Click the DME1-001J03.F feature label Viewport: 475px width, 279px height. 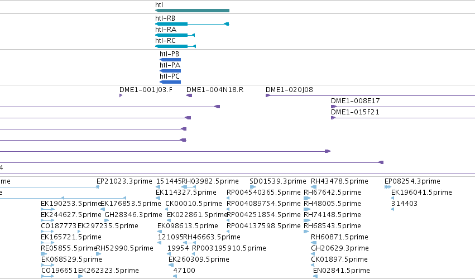click(x=146, y=90)
